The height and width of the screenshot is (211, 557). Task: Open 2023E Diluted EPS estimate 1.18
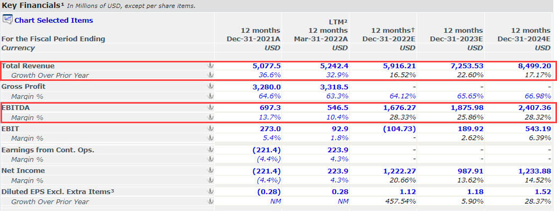[x=476, y=192]
